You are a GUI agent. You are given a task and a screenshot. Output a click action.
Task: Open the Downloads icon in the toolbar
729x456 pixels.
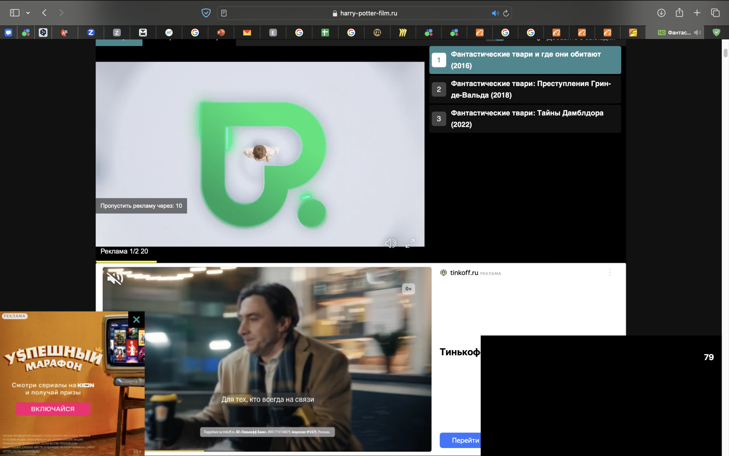point(661,13)
